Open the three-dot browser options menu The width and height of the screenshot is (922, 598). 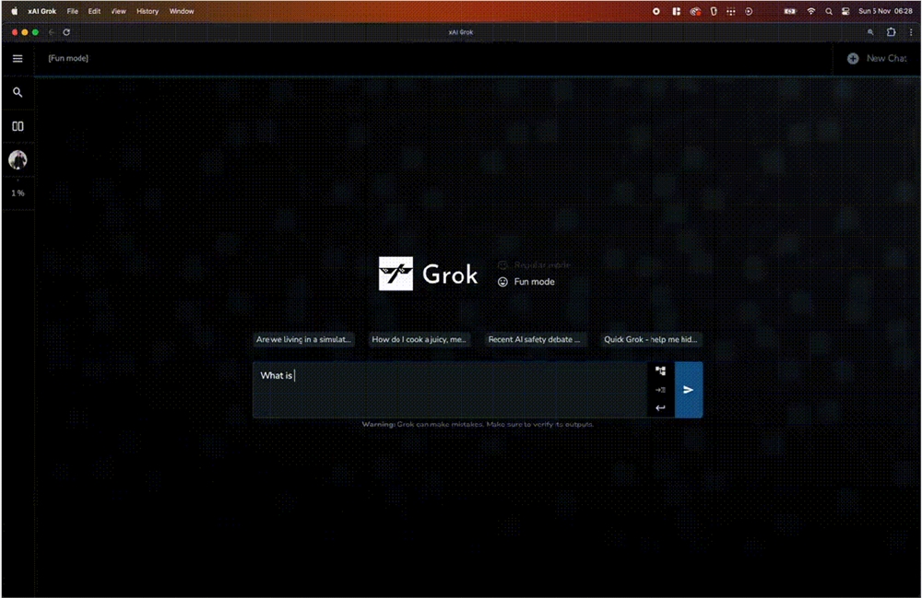[911, 32]
